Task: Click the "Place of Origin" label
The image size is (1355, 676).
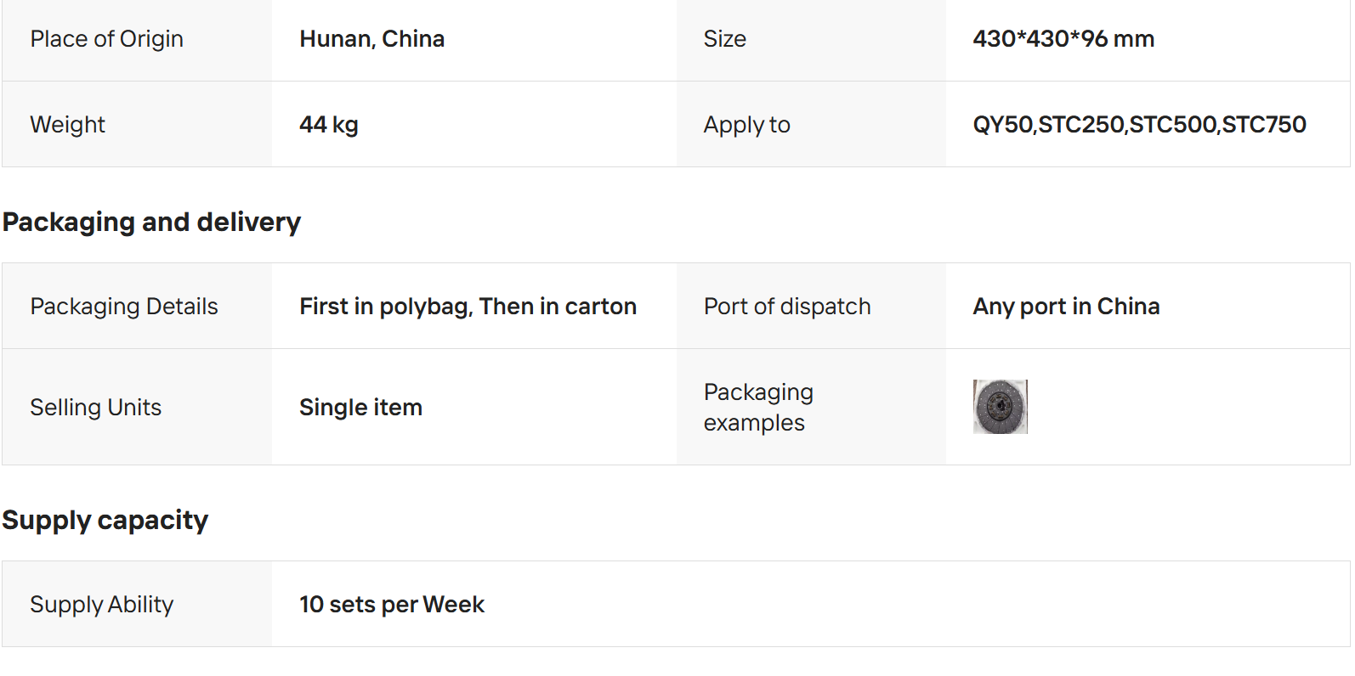Action: [x=106, y=39]
